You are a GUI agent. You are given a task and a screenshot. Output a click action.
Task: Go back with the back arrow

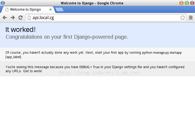(5, 18)
